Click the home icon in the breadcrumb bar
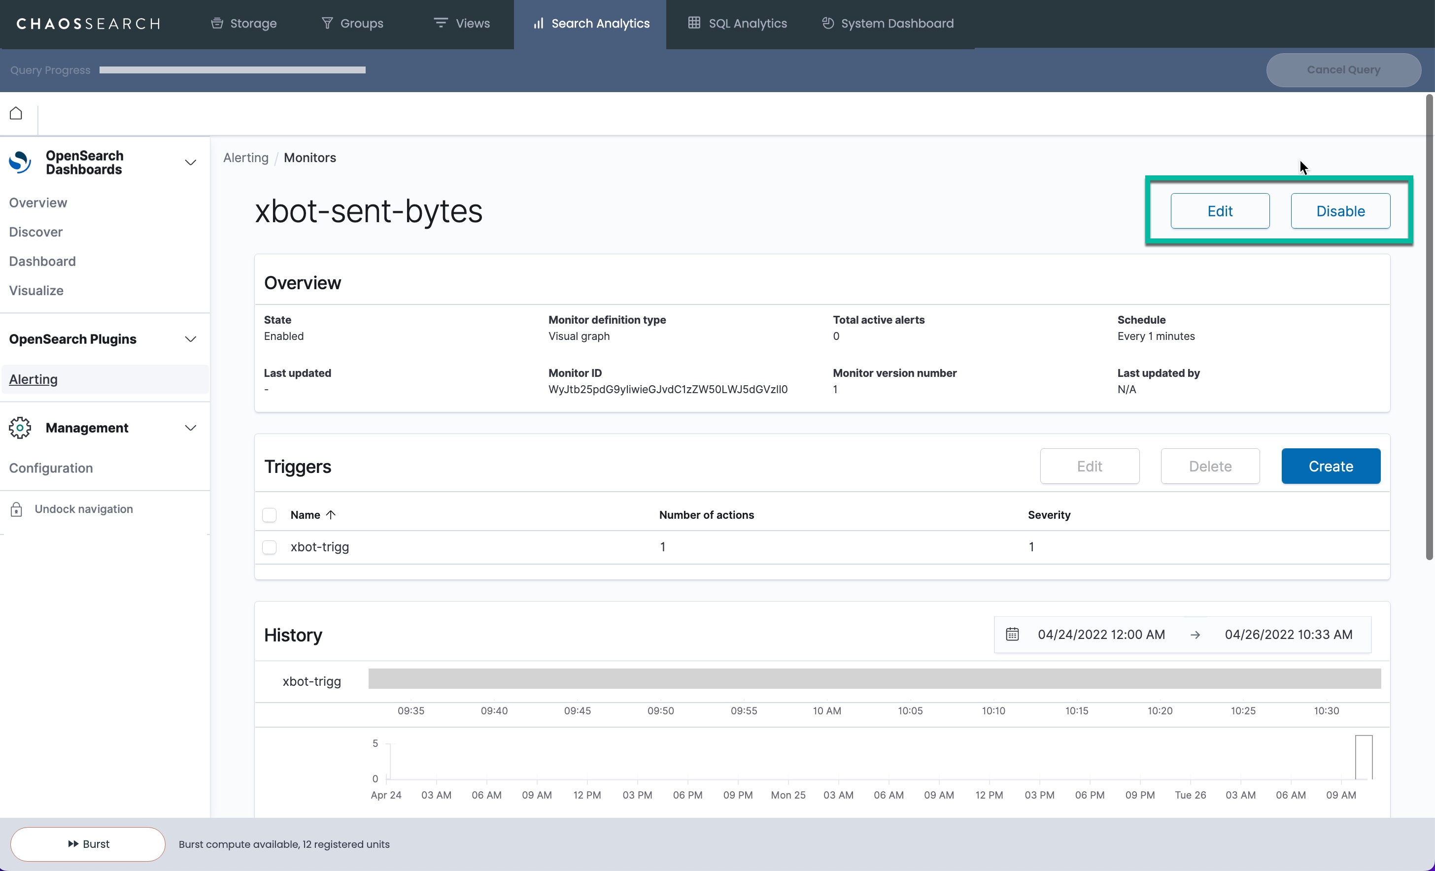 pyautogui.click(x=16, y=113)
